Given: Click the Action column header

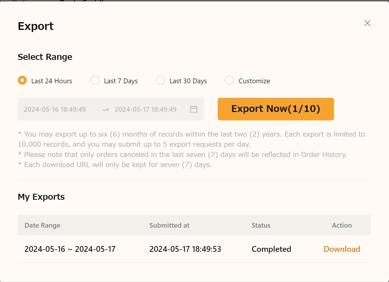Looking at the screenshot, I should 342,225.
